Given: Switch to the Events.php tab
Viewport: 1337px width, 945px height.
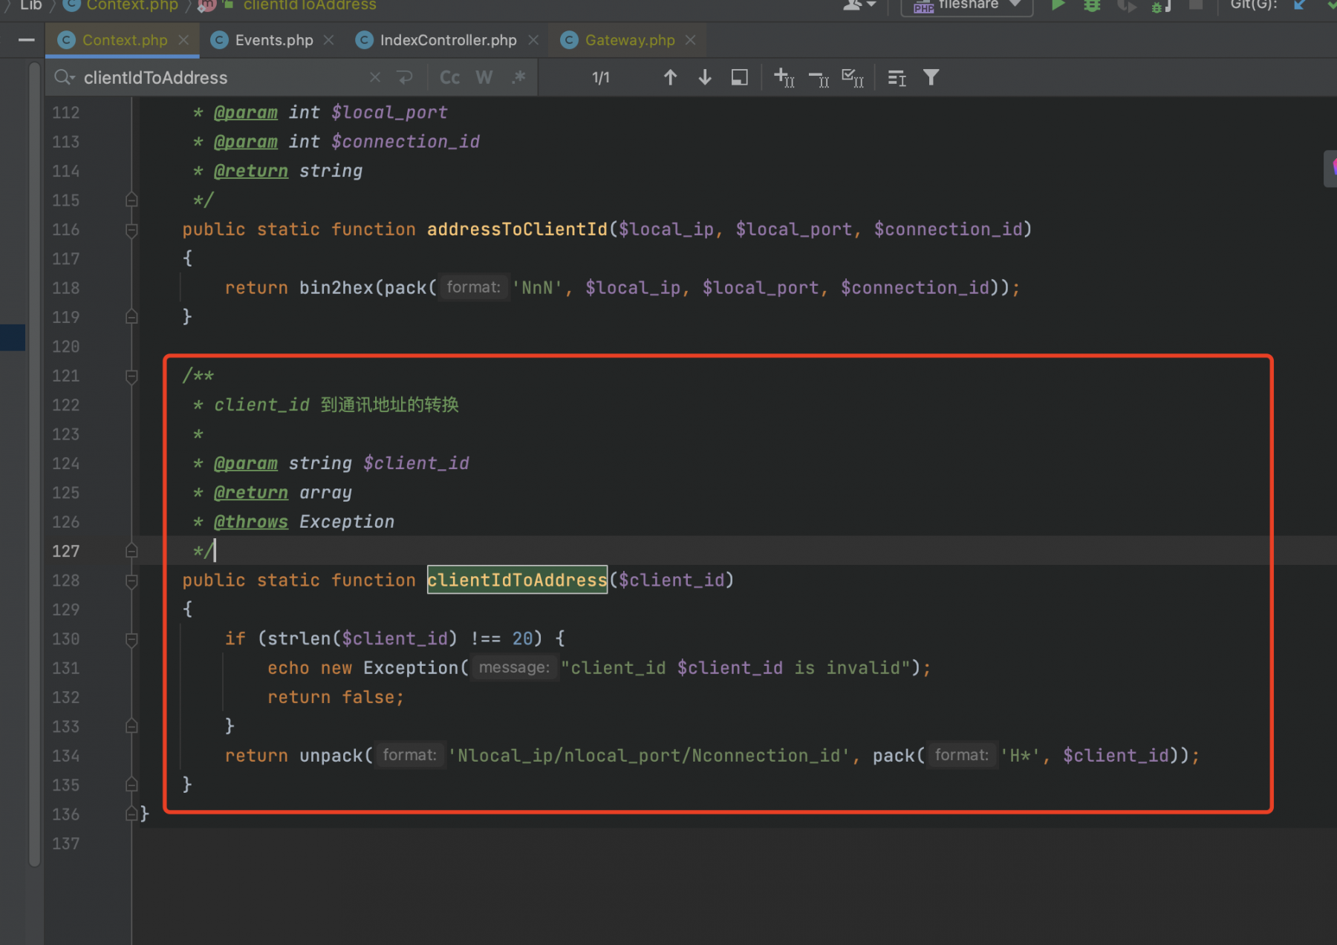Looking at the screenshot, I should 273,40.
